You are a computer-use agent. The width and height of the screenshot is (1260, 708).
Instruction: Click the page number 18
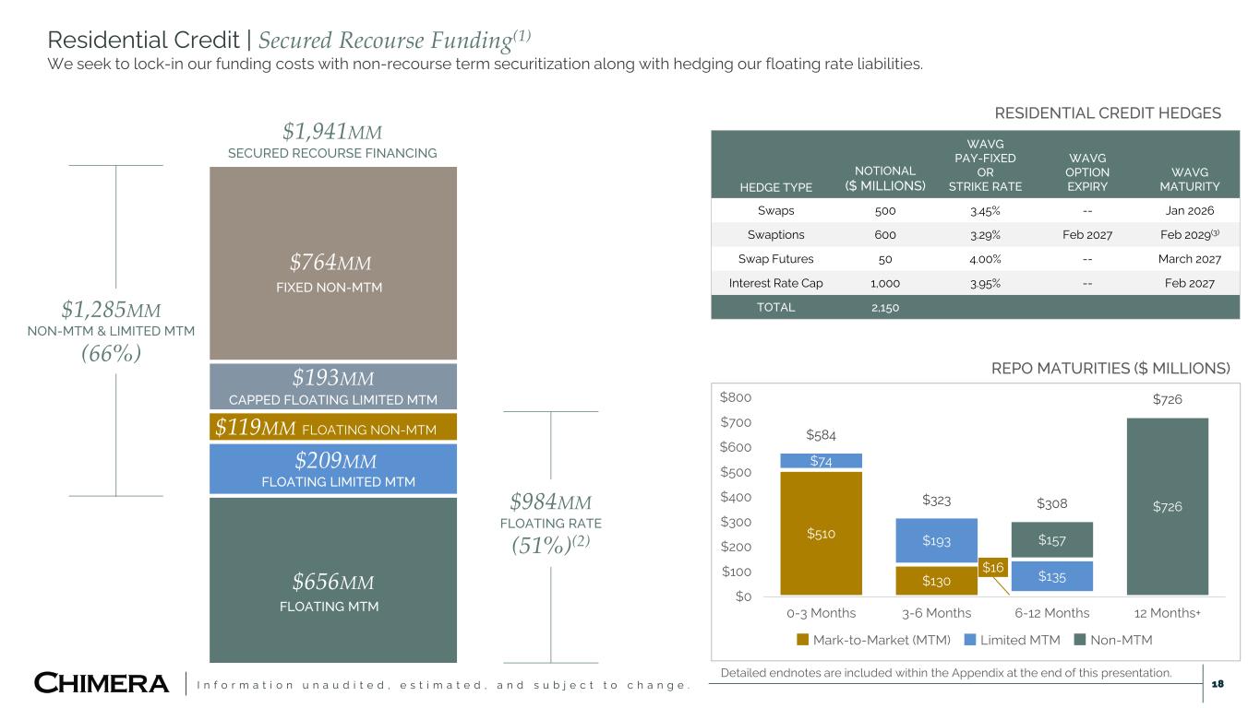[1218, 683]
